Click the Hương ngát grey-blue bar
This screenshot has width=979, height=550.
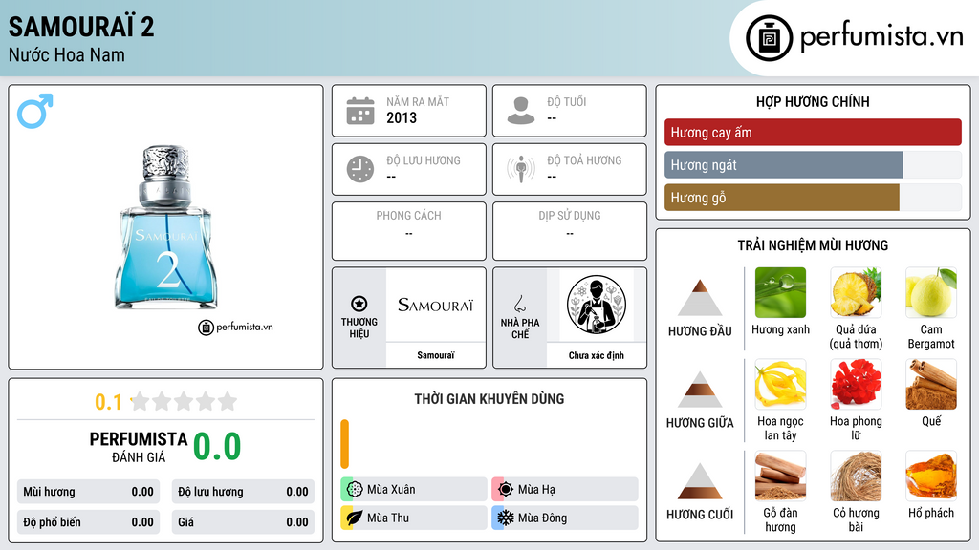(x=784, y=165)
